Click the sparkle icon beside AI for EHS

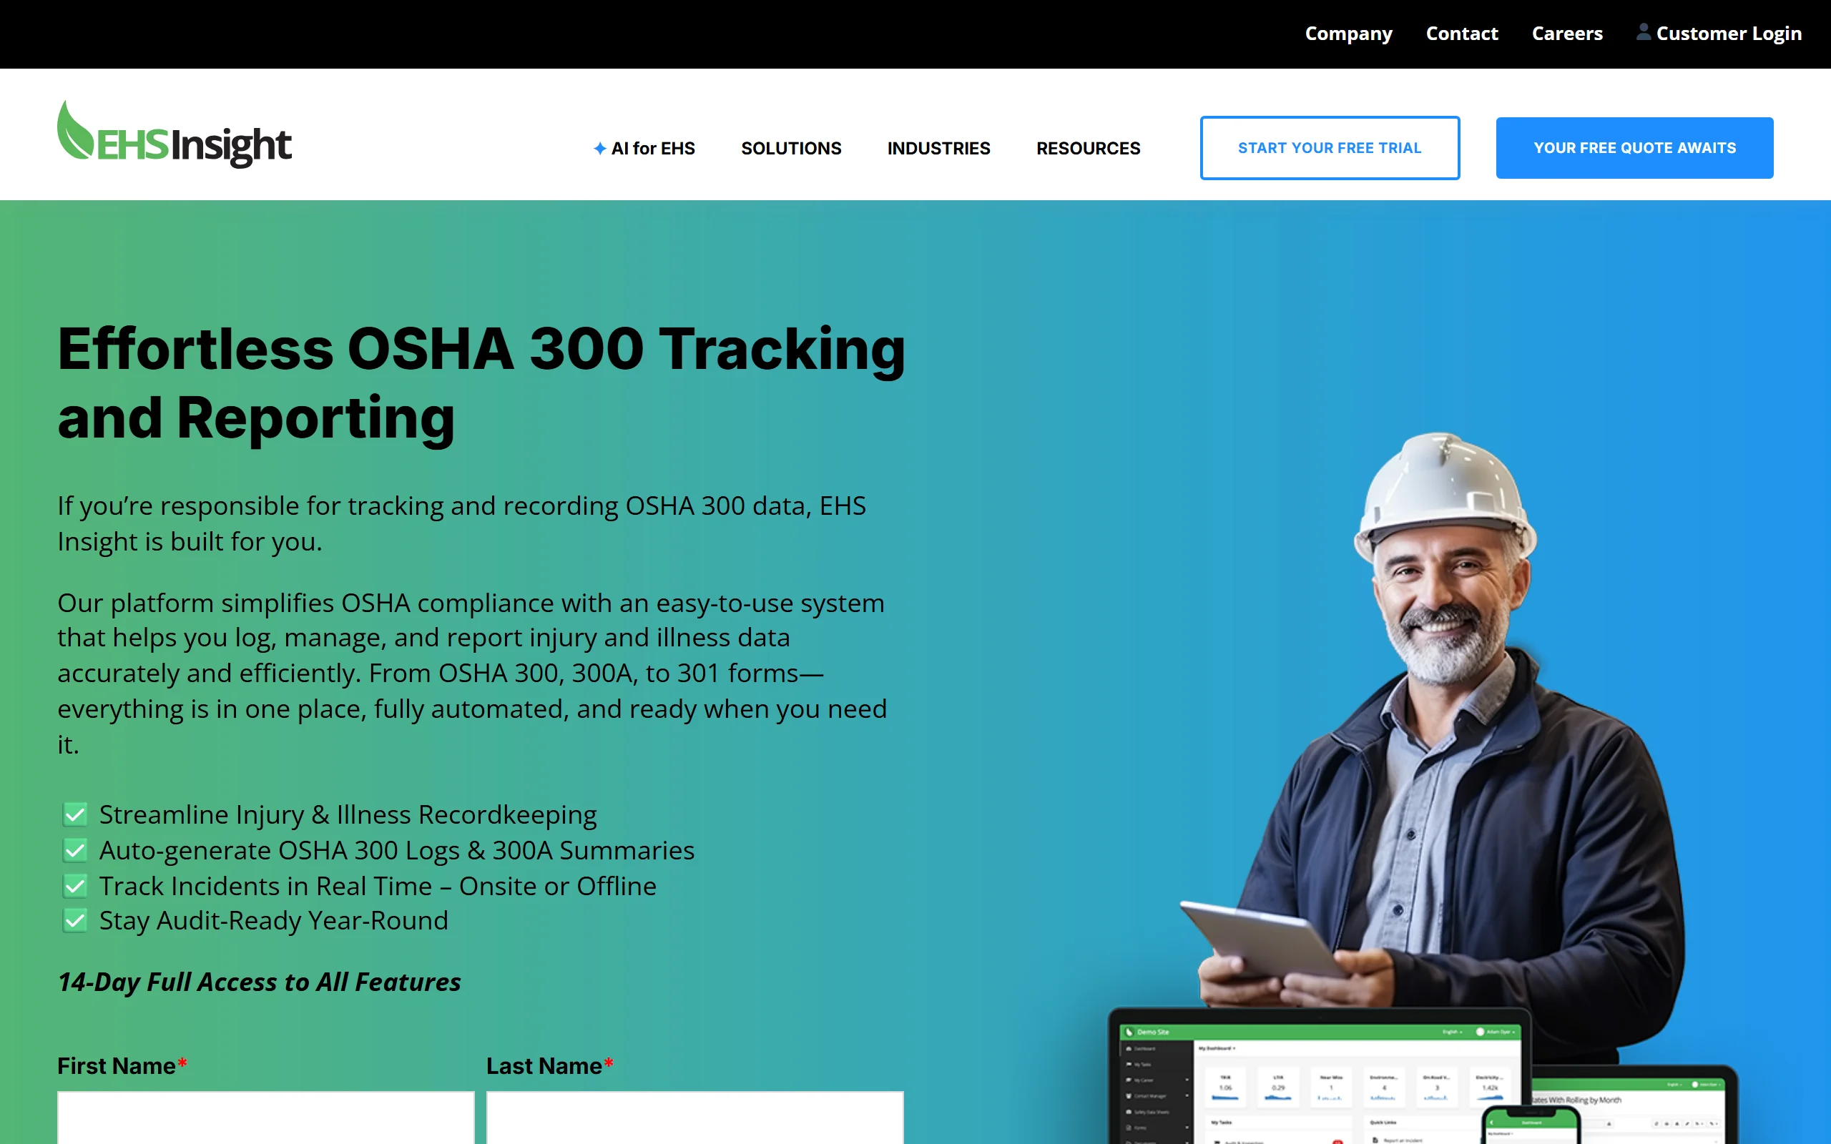pos(599,148)
